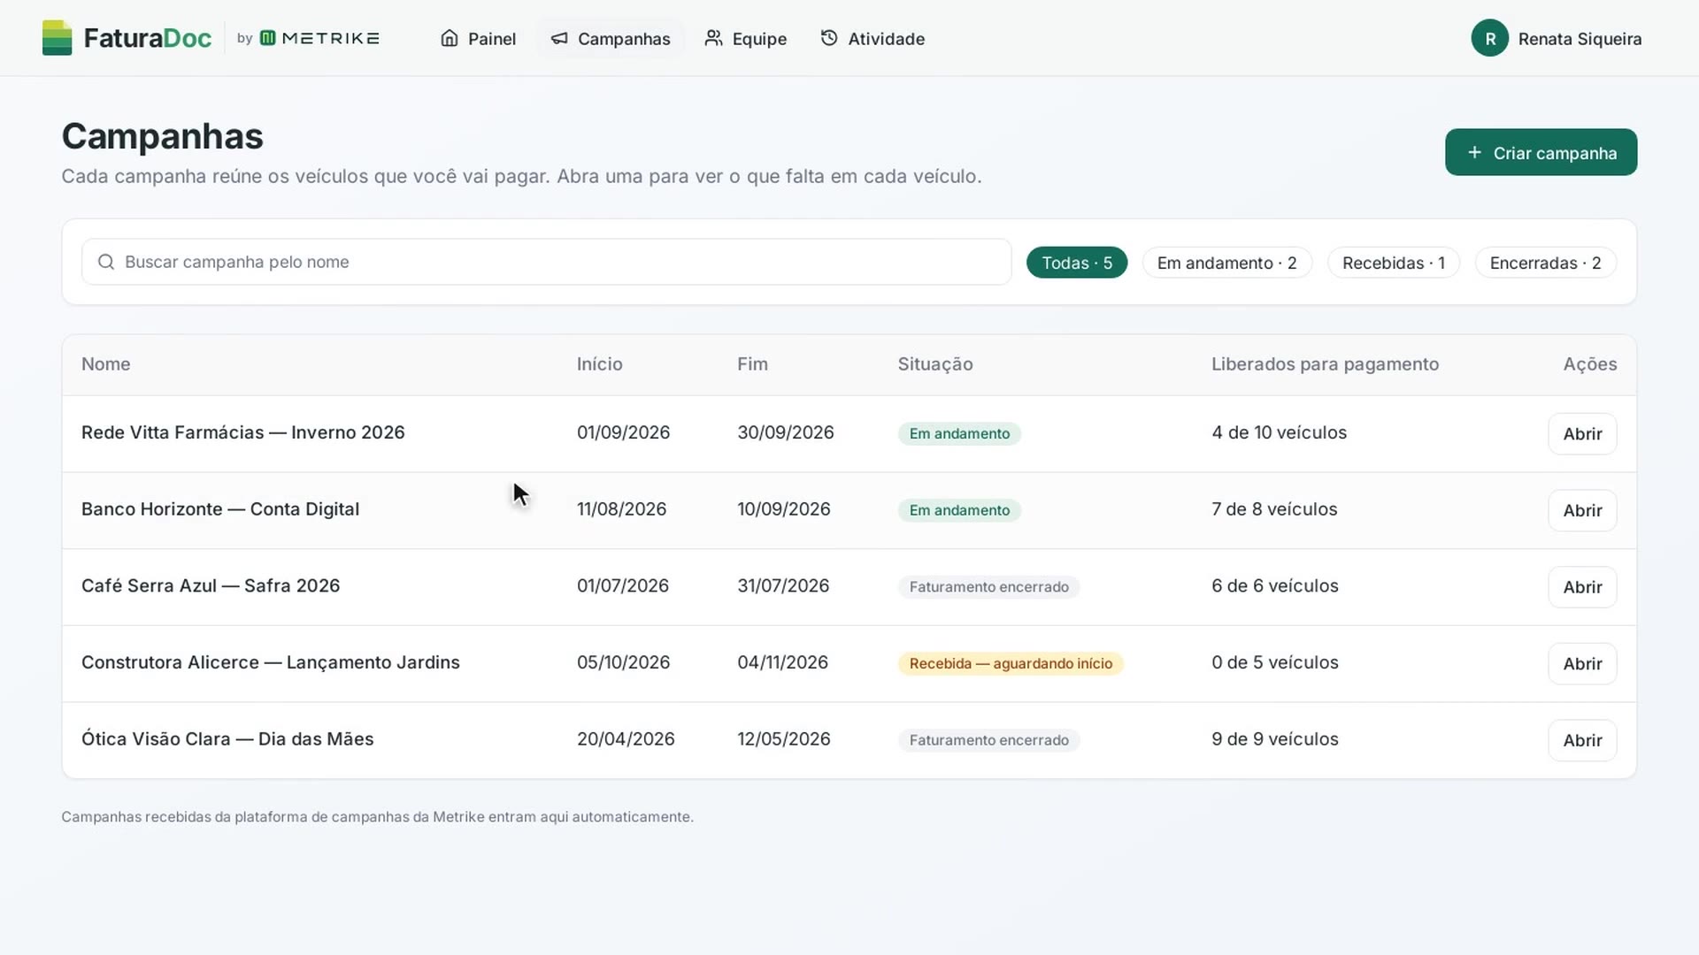Click the Painel home icon
Screen dimensions: 1699x955
pos(450,38)
